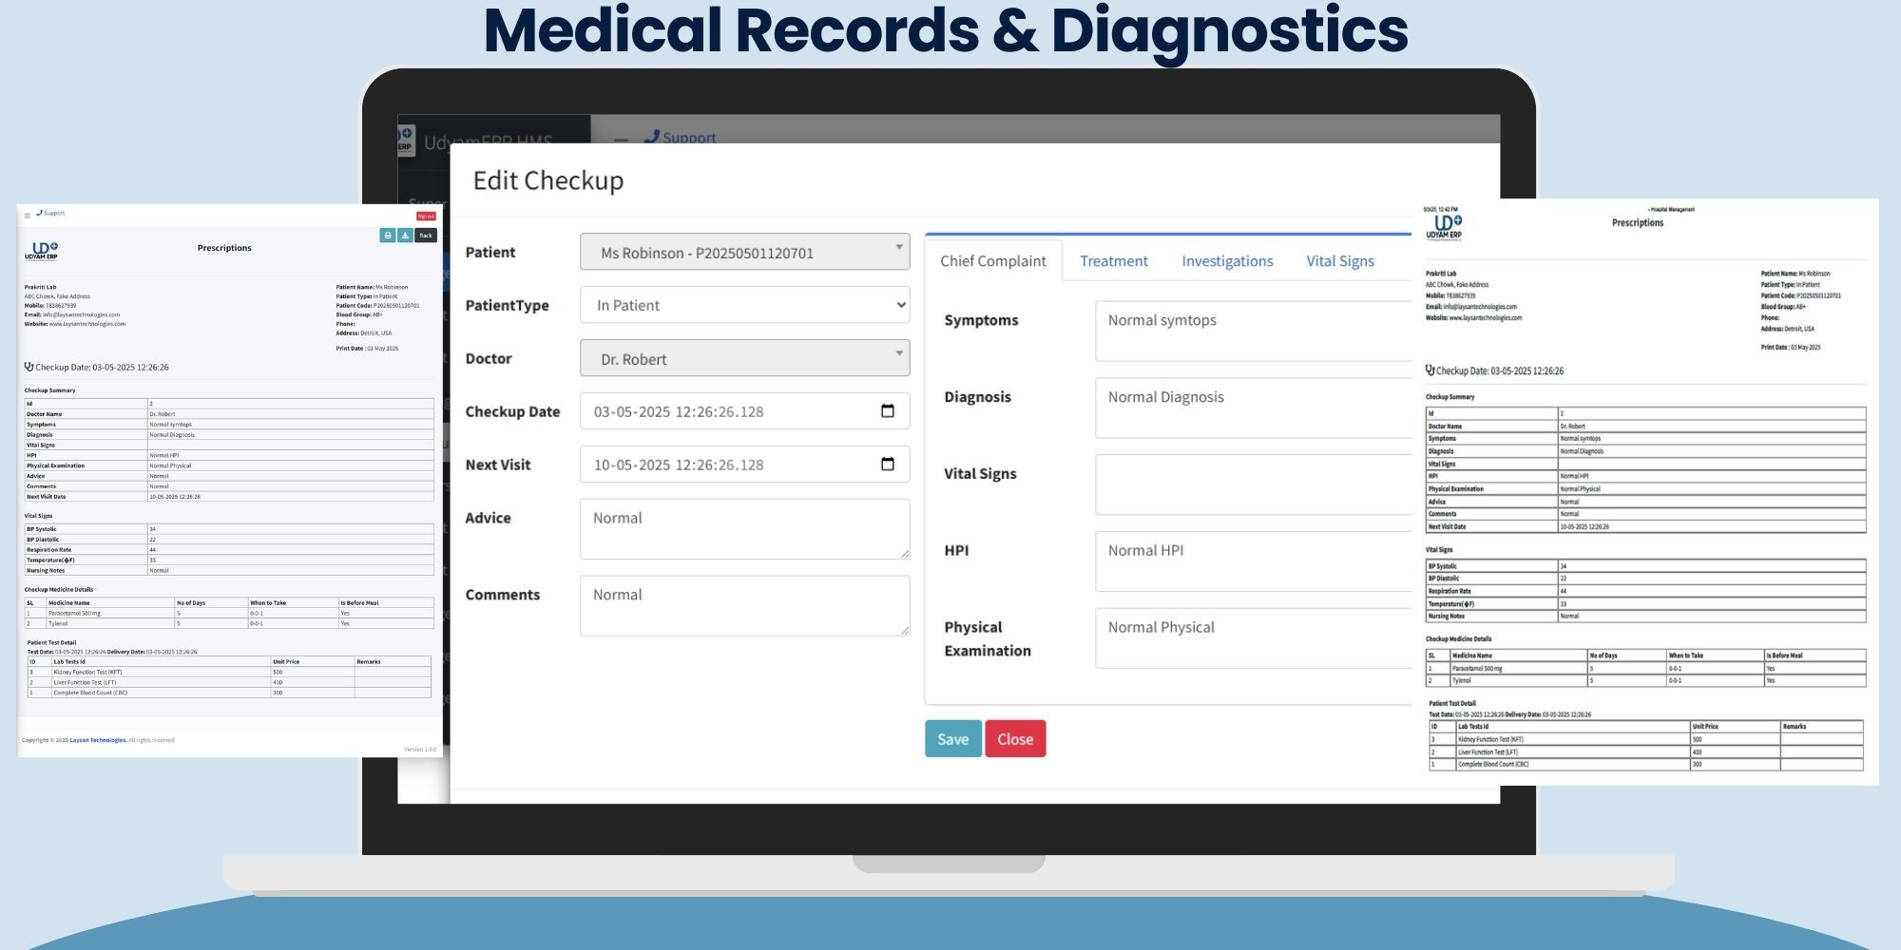This screenshot has width=1901, height=950.
Task: Click the Udyam ERP logo in left panel
Action: (x=41, y=252)
